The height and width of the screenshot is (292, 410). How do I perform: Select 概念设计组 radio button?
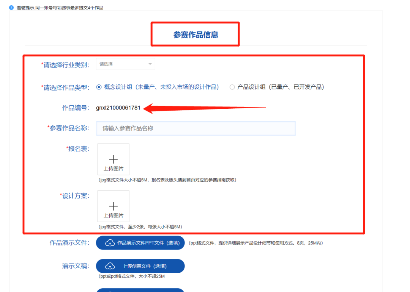tap(99, 87)
